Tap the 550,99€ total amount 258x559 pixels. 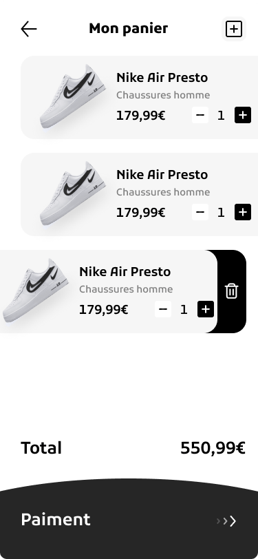pyautogui.click(x=213, y=447)
